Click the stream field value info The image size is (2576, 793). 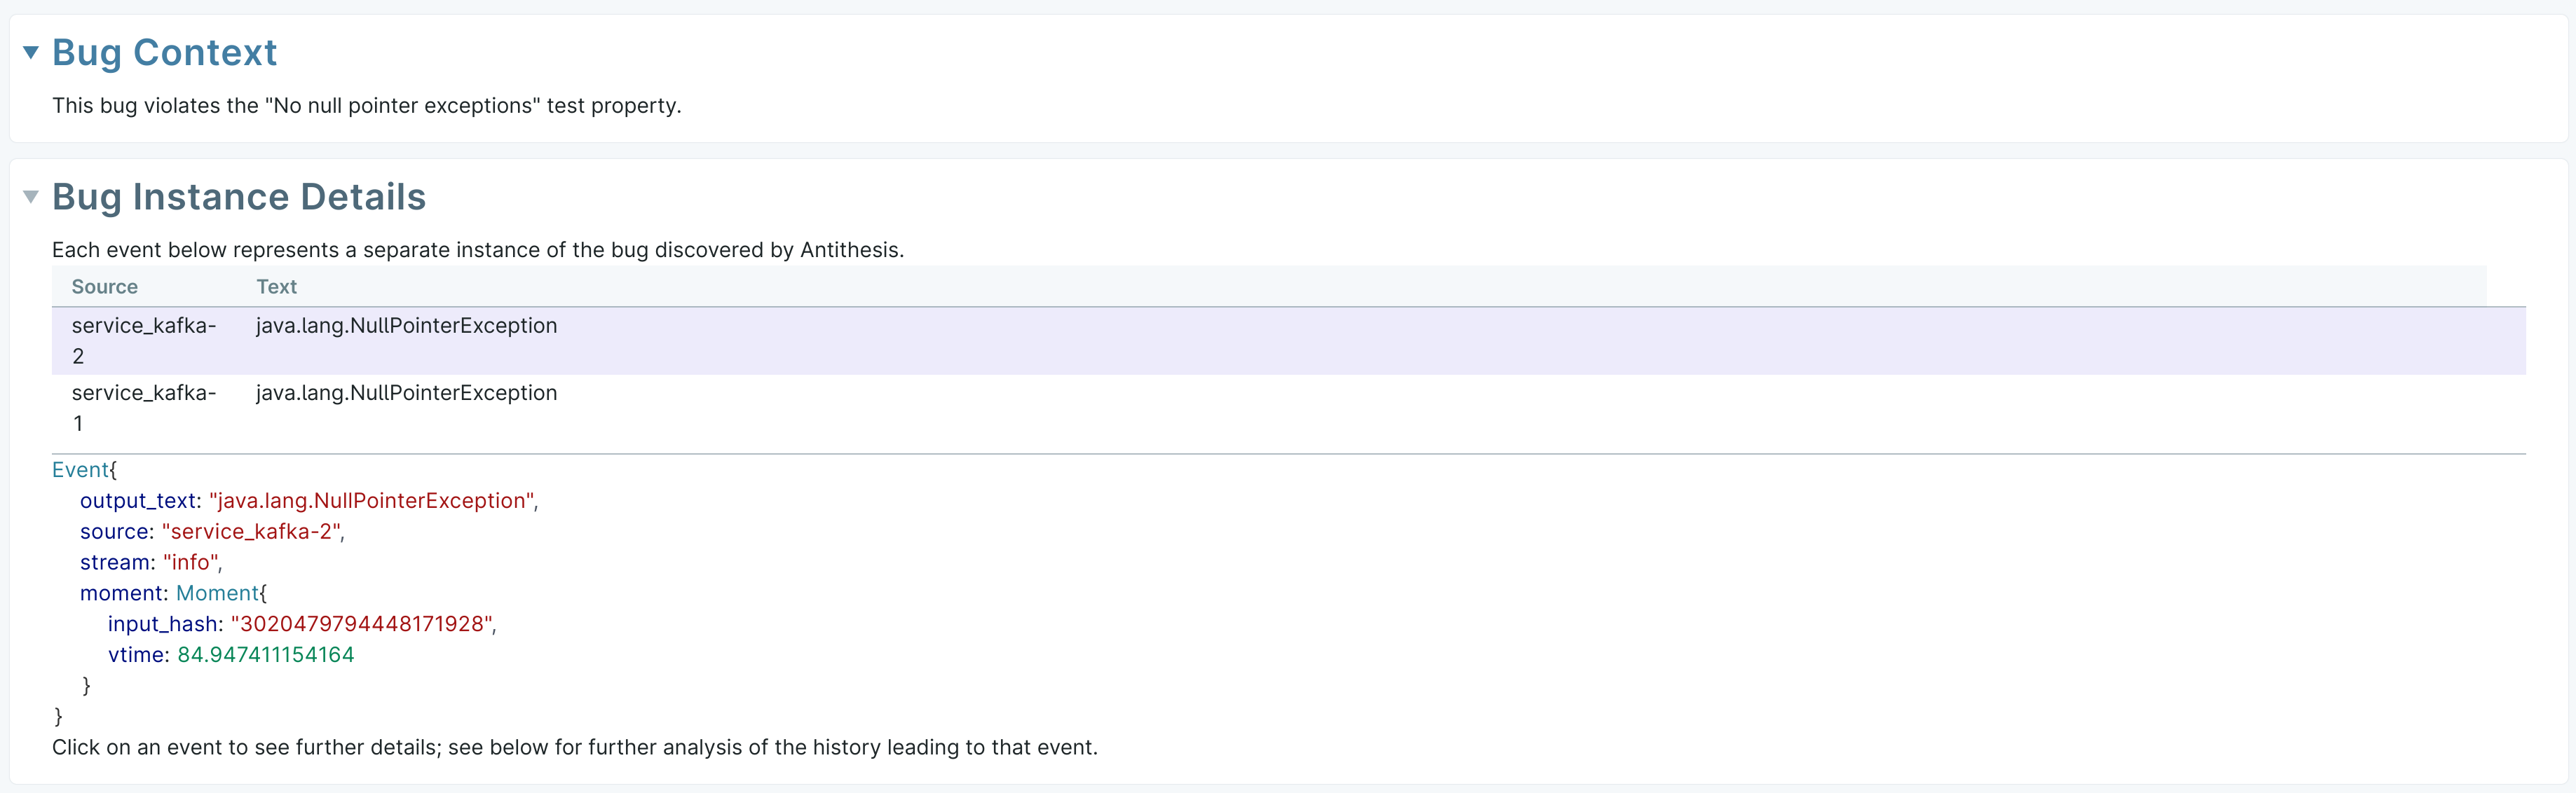(x=191, y=563)
